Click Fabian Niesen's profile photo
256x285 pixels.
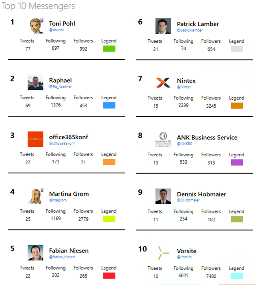click(35, 253)
